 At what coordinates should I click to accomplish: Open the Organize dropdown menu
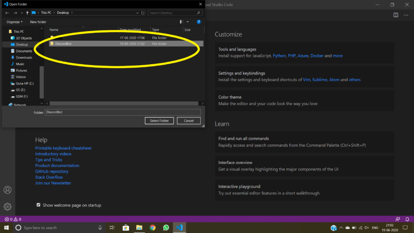click(x=15, y=22)
